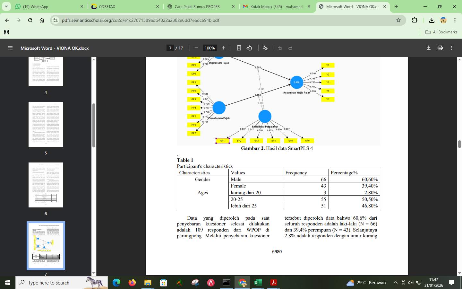Screen dimensions: 462x289
Task: Toggle the extensions puzzle icon
Action: 415,20
